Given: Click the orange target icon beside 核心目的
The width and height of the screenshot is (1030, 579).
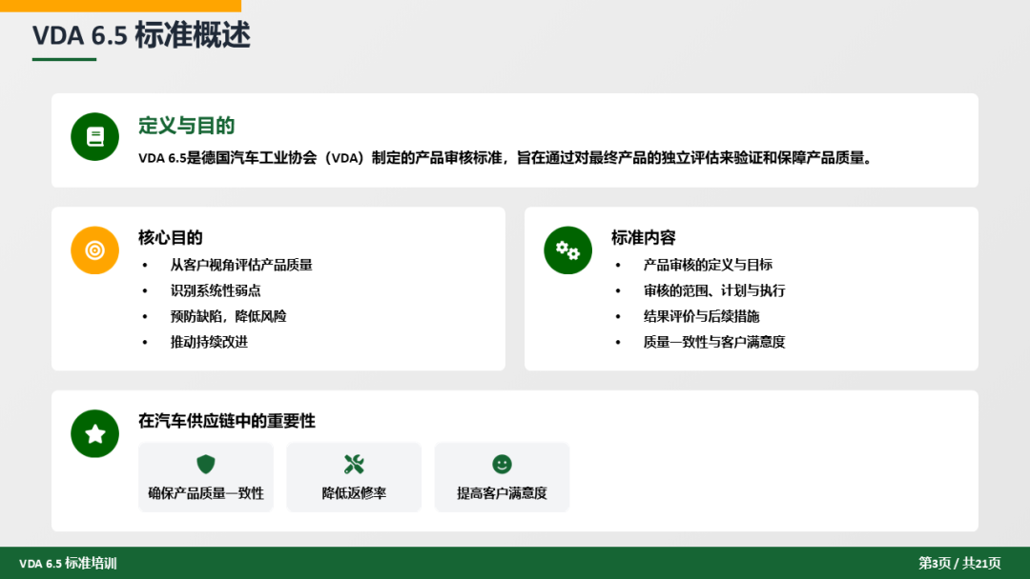Looking at the screenshot, I should click(94, 250).
